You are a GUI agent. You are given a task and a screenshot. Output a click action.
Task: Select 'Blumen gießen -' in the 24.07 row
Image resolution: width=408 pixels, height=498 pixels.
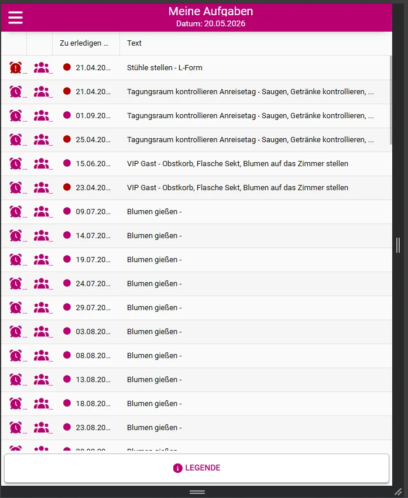(154, 284)
